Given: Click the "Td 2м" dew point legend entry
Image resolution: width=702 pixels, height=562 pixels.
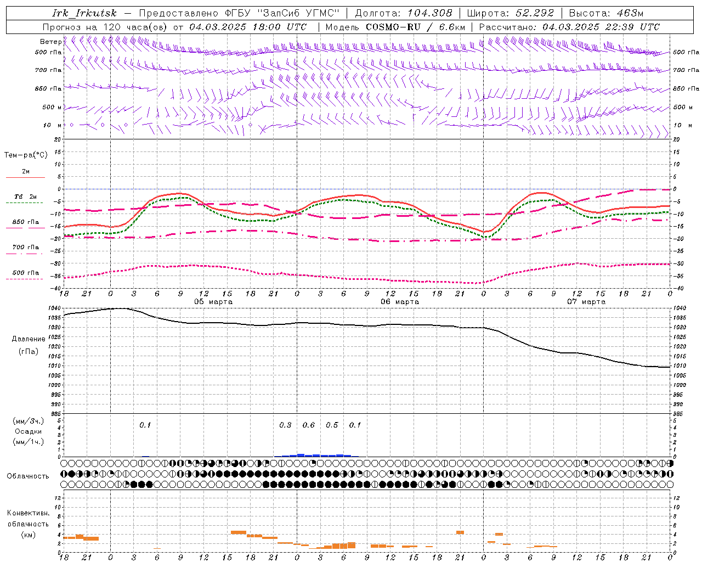Looking at the screenshot, I should click(x=25, y=196).
